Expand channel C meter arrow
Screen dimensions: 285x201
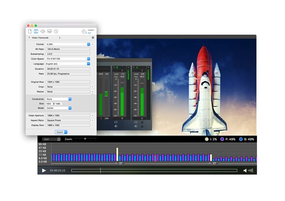click(x=134, y=67)
